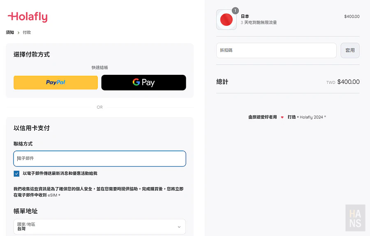
Task: Click the 日本 product name
Action: (245, 16)
